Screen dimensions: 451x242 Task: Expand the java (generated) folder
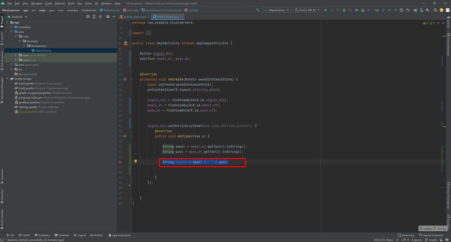coord(12,65)
